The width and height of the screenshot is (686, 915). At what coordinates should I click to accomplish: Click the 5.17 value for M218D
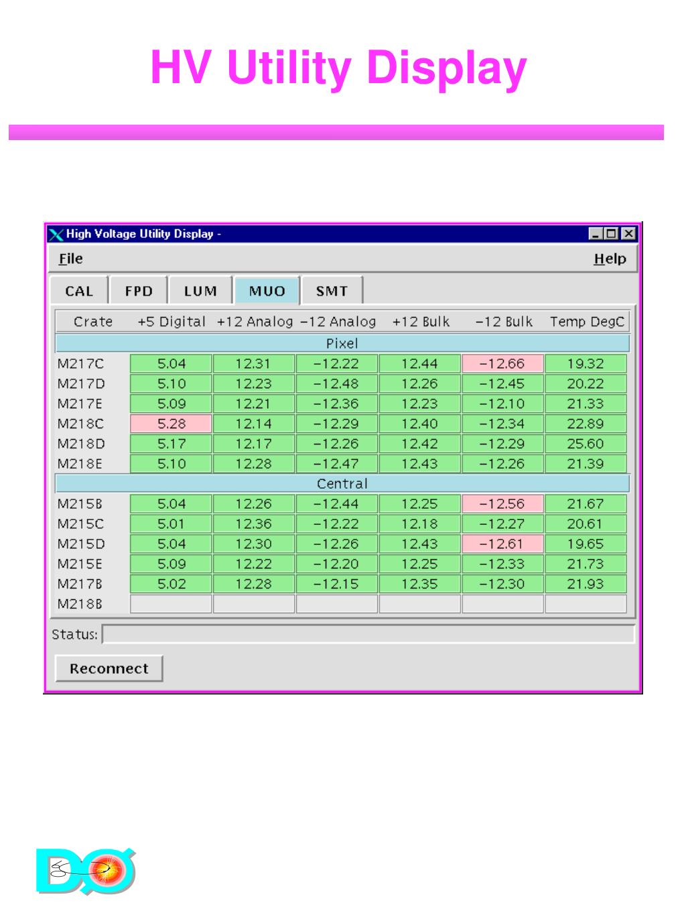pyautogui.click(x=171, y=444)
